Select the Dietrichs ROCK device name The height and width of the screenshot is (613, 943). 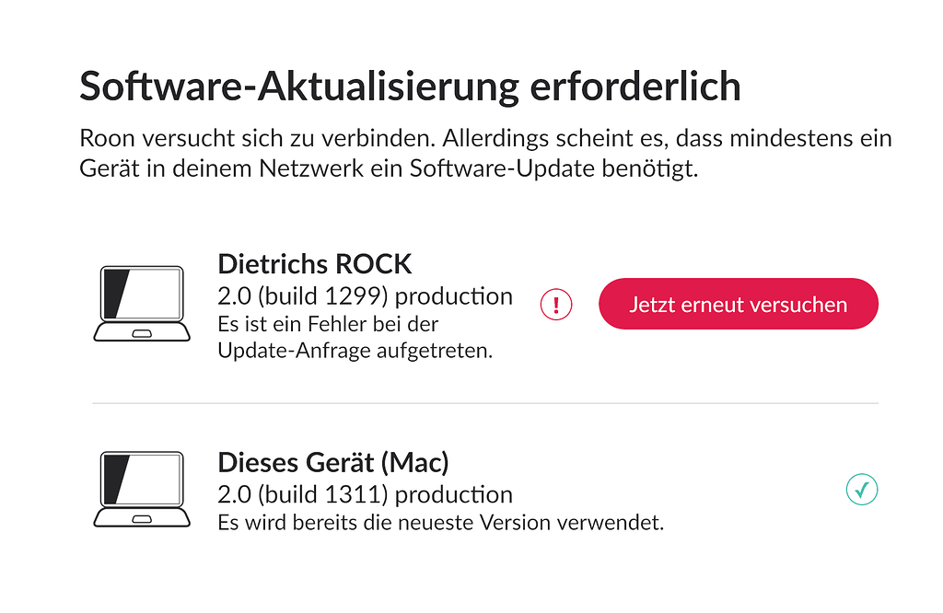(315, 264)
